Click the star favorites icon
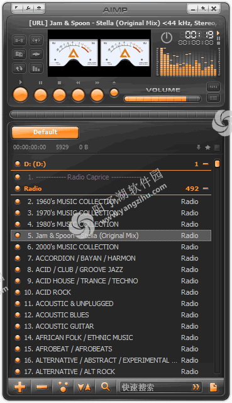Viewport: 232px width, 403px height. (x=208, y=147)
